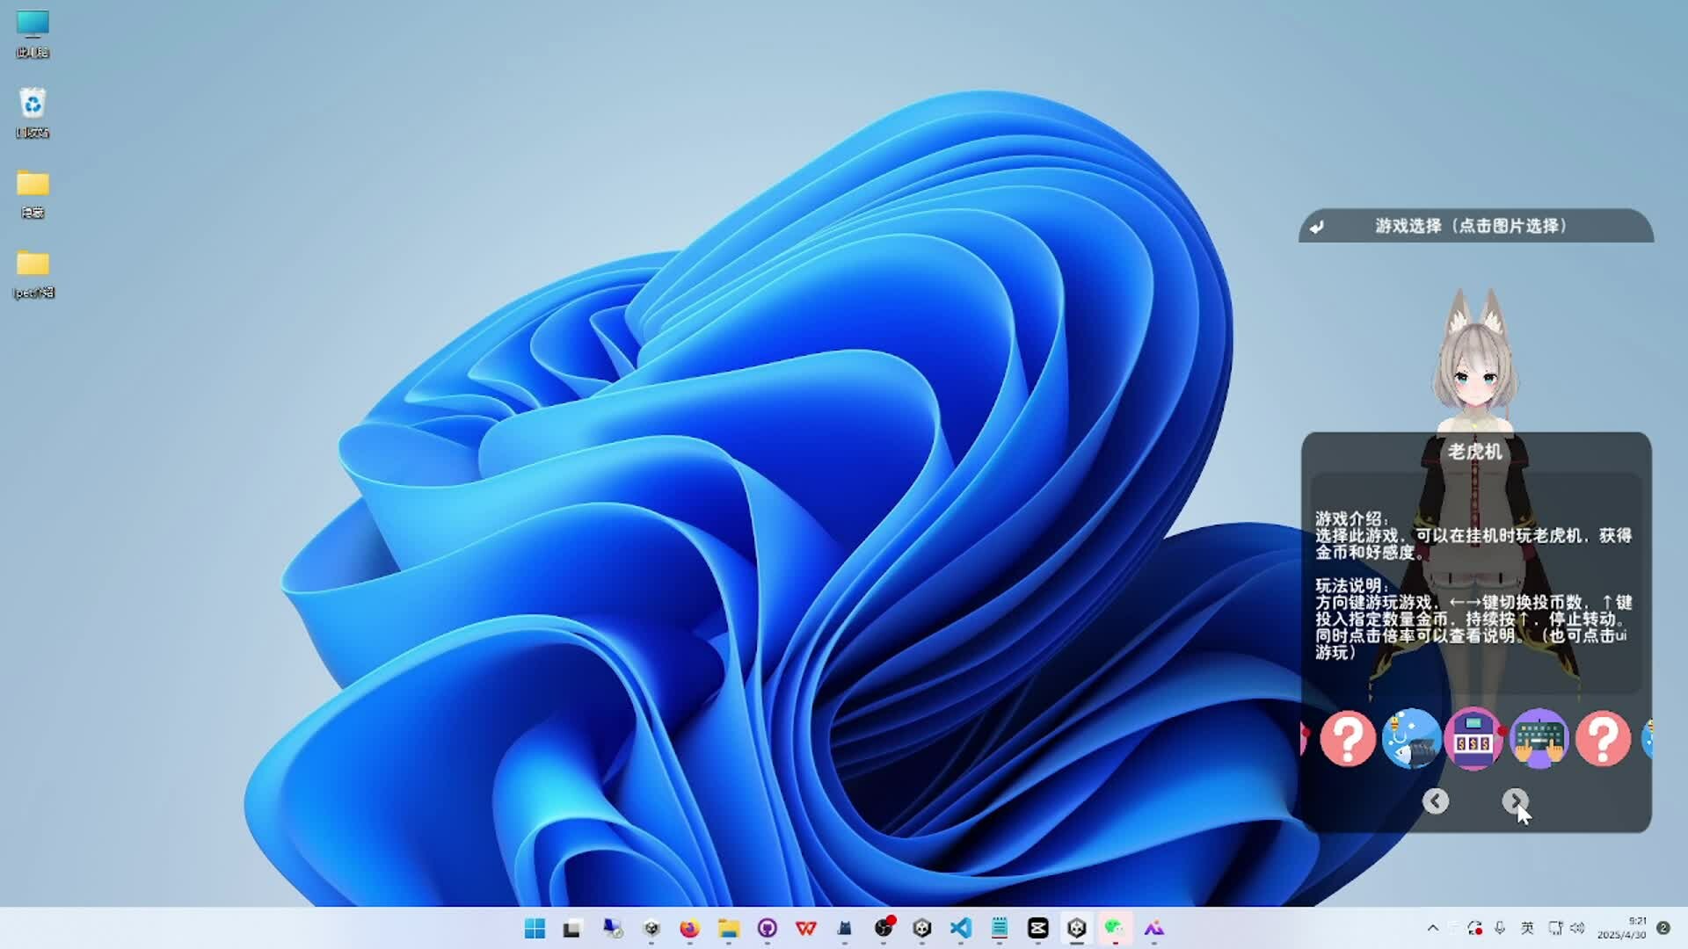Choose the fishing game icon
Screen dimensions: 1688x949
[1411, 739]
